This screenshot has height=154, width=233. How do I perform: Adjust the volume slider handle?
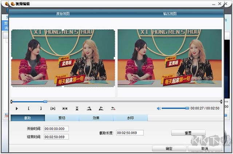[187, 108]
